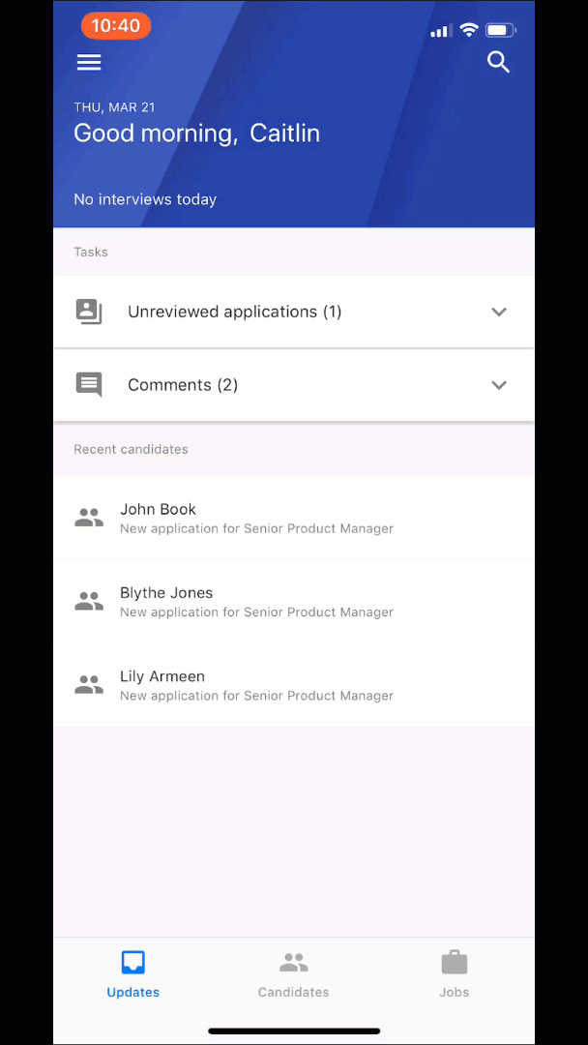Click the Unreviewed applications document icon
The image size is (588, 1045).
(x=89, y=312)
